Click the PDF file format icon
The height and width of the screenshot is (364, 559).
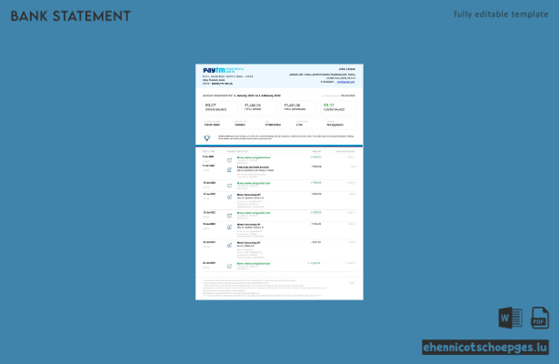point(540,318)
